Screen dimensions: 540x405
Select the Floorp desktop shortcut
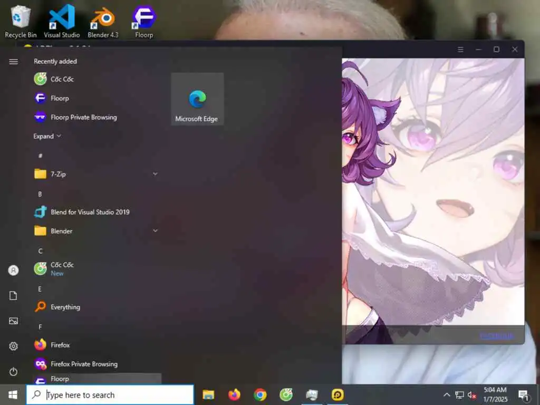point(144,21)
